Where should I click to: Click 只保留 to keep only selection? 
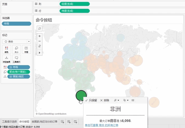tap(91, 100)
